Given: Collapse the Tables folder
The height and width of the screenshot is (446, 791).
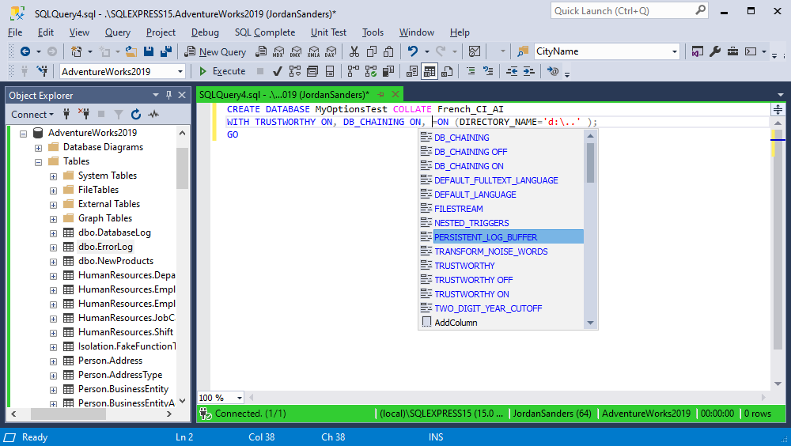Looking at the screenshot, I should click(x=38, y=162).
